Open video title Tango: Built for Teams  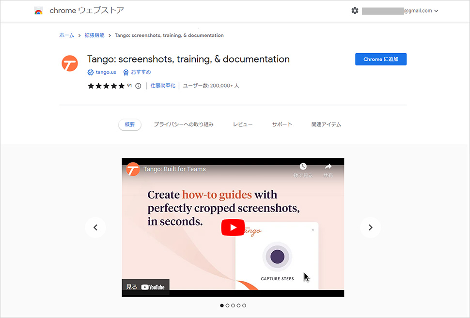[x=174, y=169]
